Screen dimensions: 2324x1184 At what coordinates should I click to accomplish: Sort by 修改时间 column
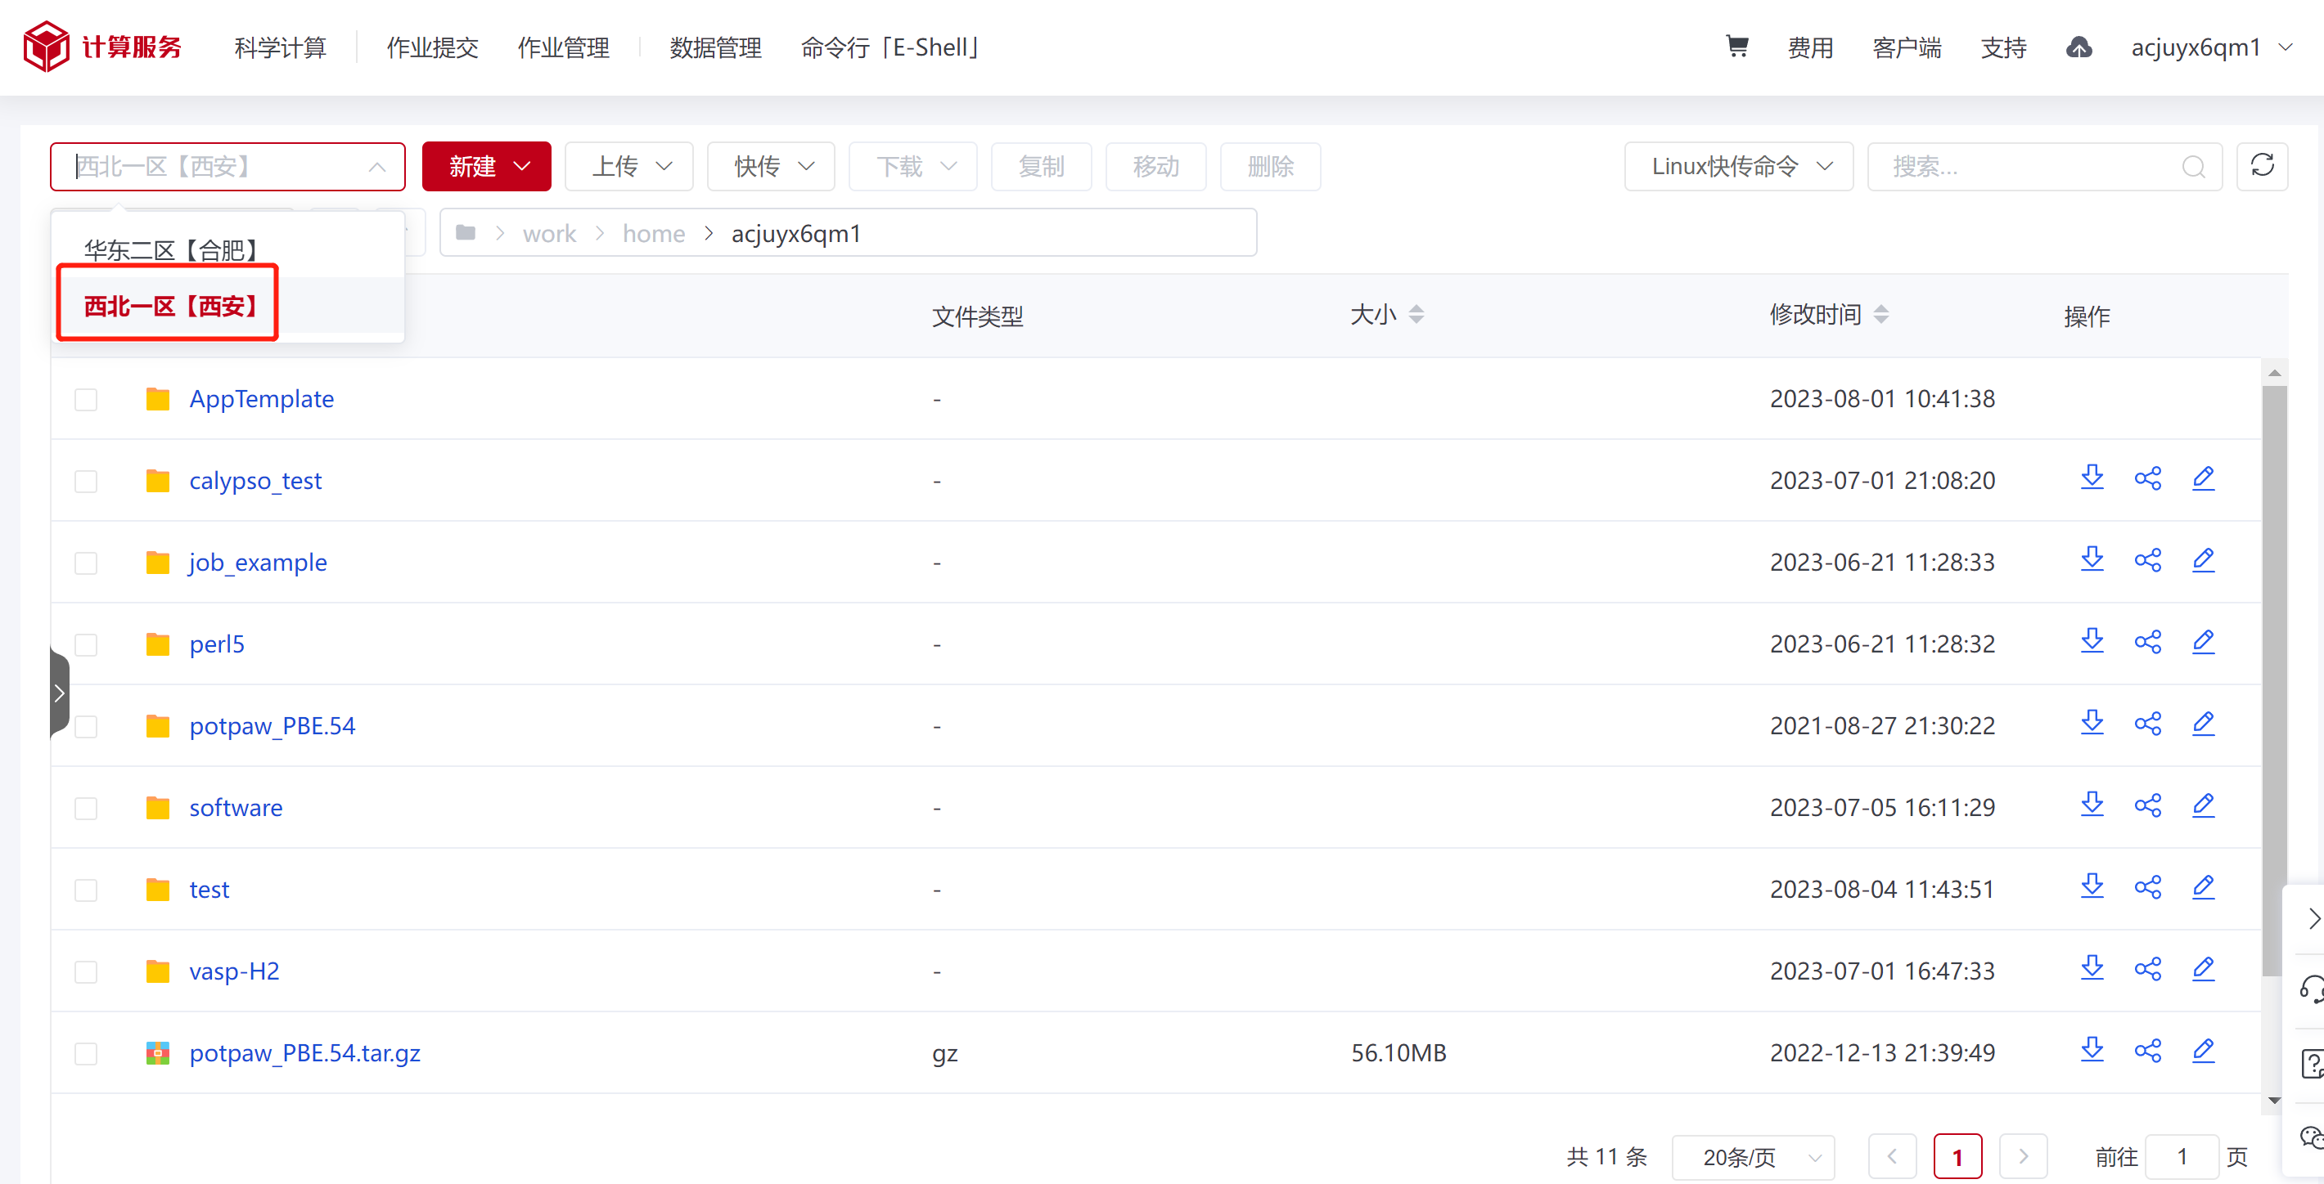pyautogui.click(x=1881, y=314)
